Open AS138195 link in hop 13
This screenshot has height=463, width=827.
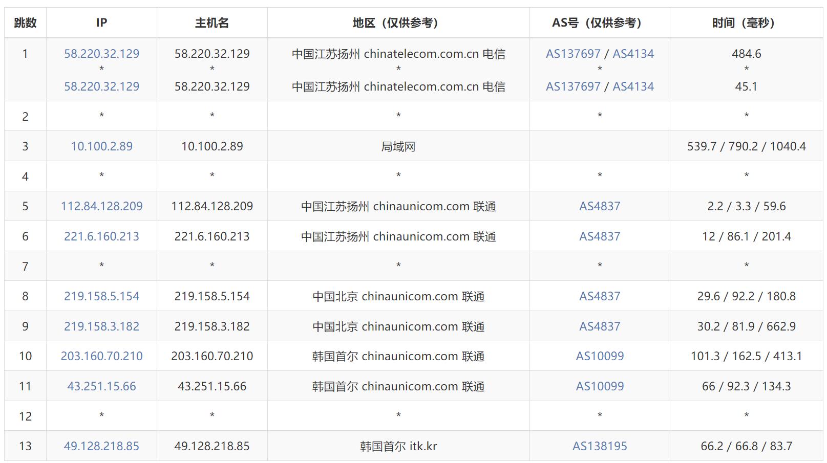[600, 446]
